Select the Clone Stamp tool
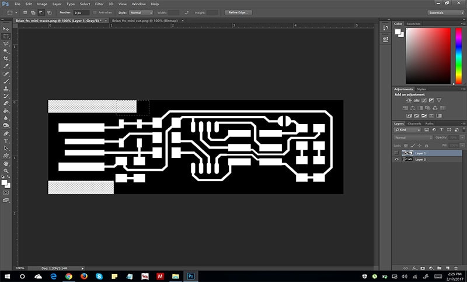 (6, 89)
